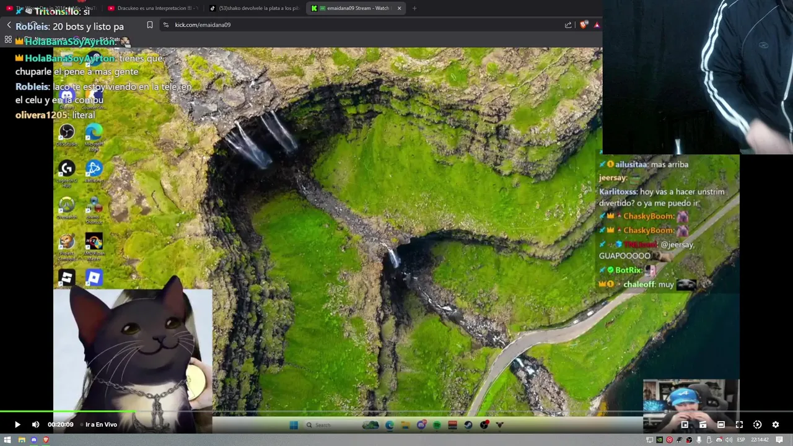Click Battle.net icon on the streamed desktop
The width and height of the screenshot is (793, 446).
(x=94, y=169)
